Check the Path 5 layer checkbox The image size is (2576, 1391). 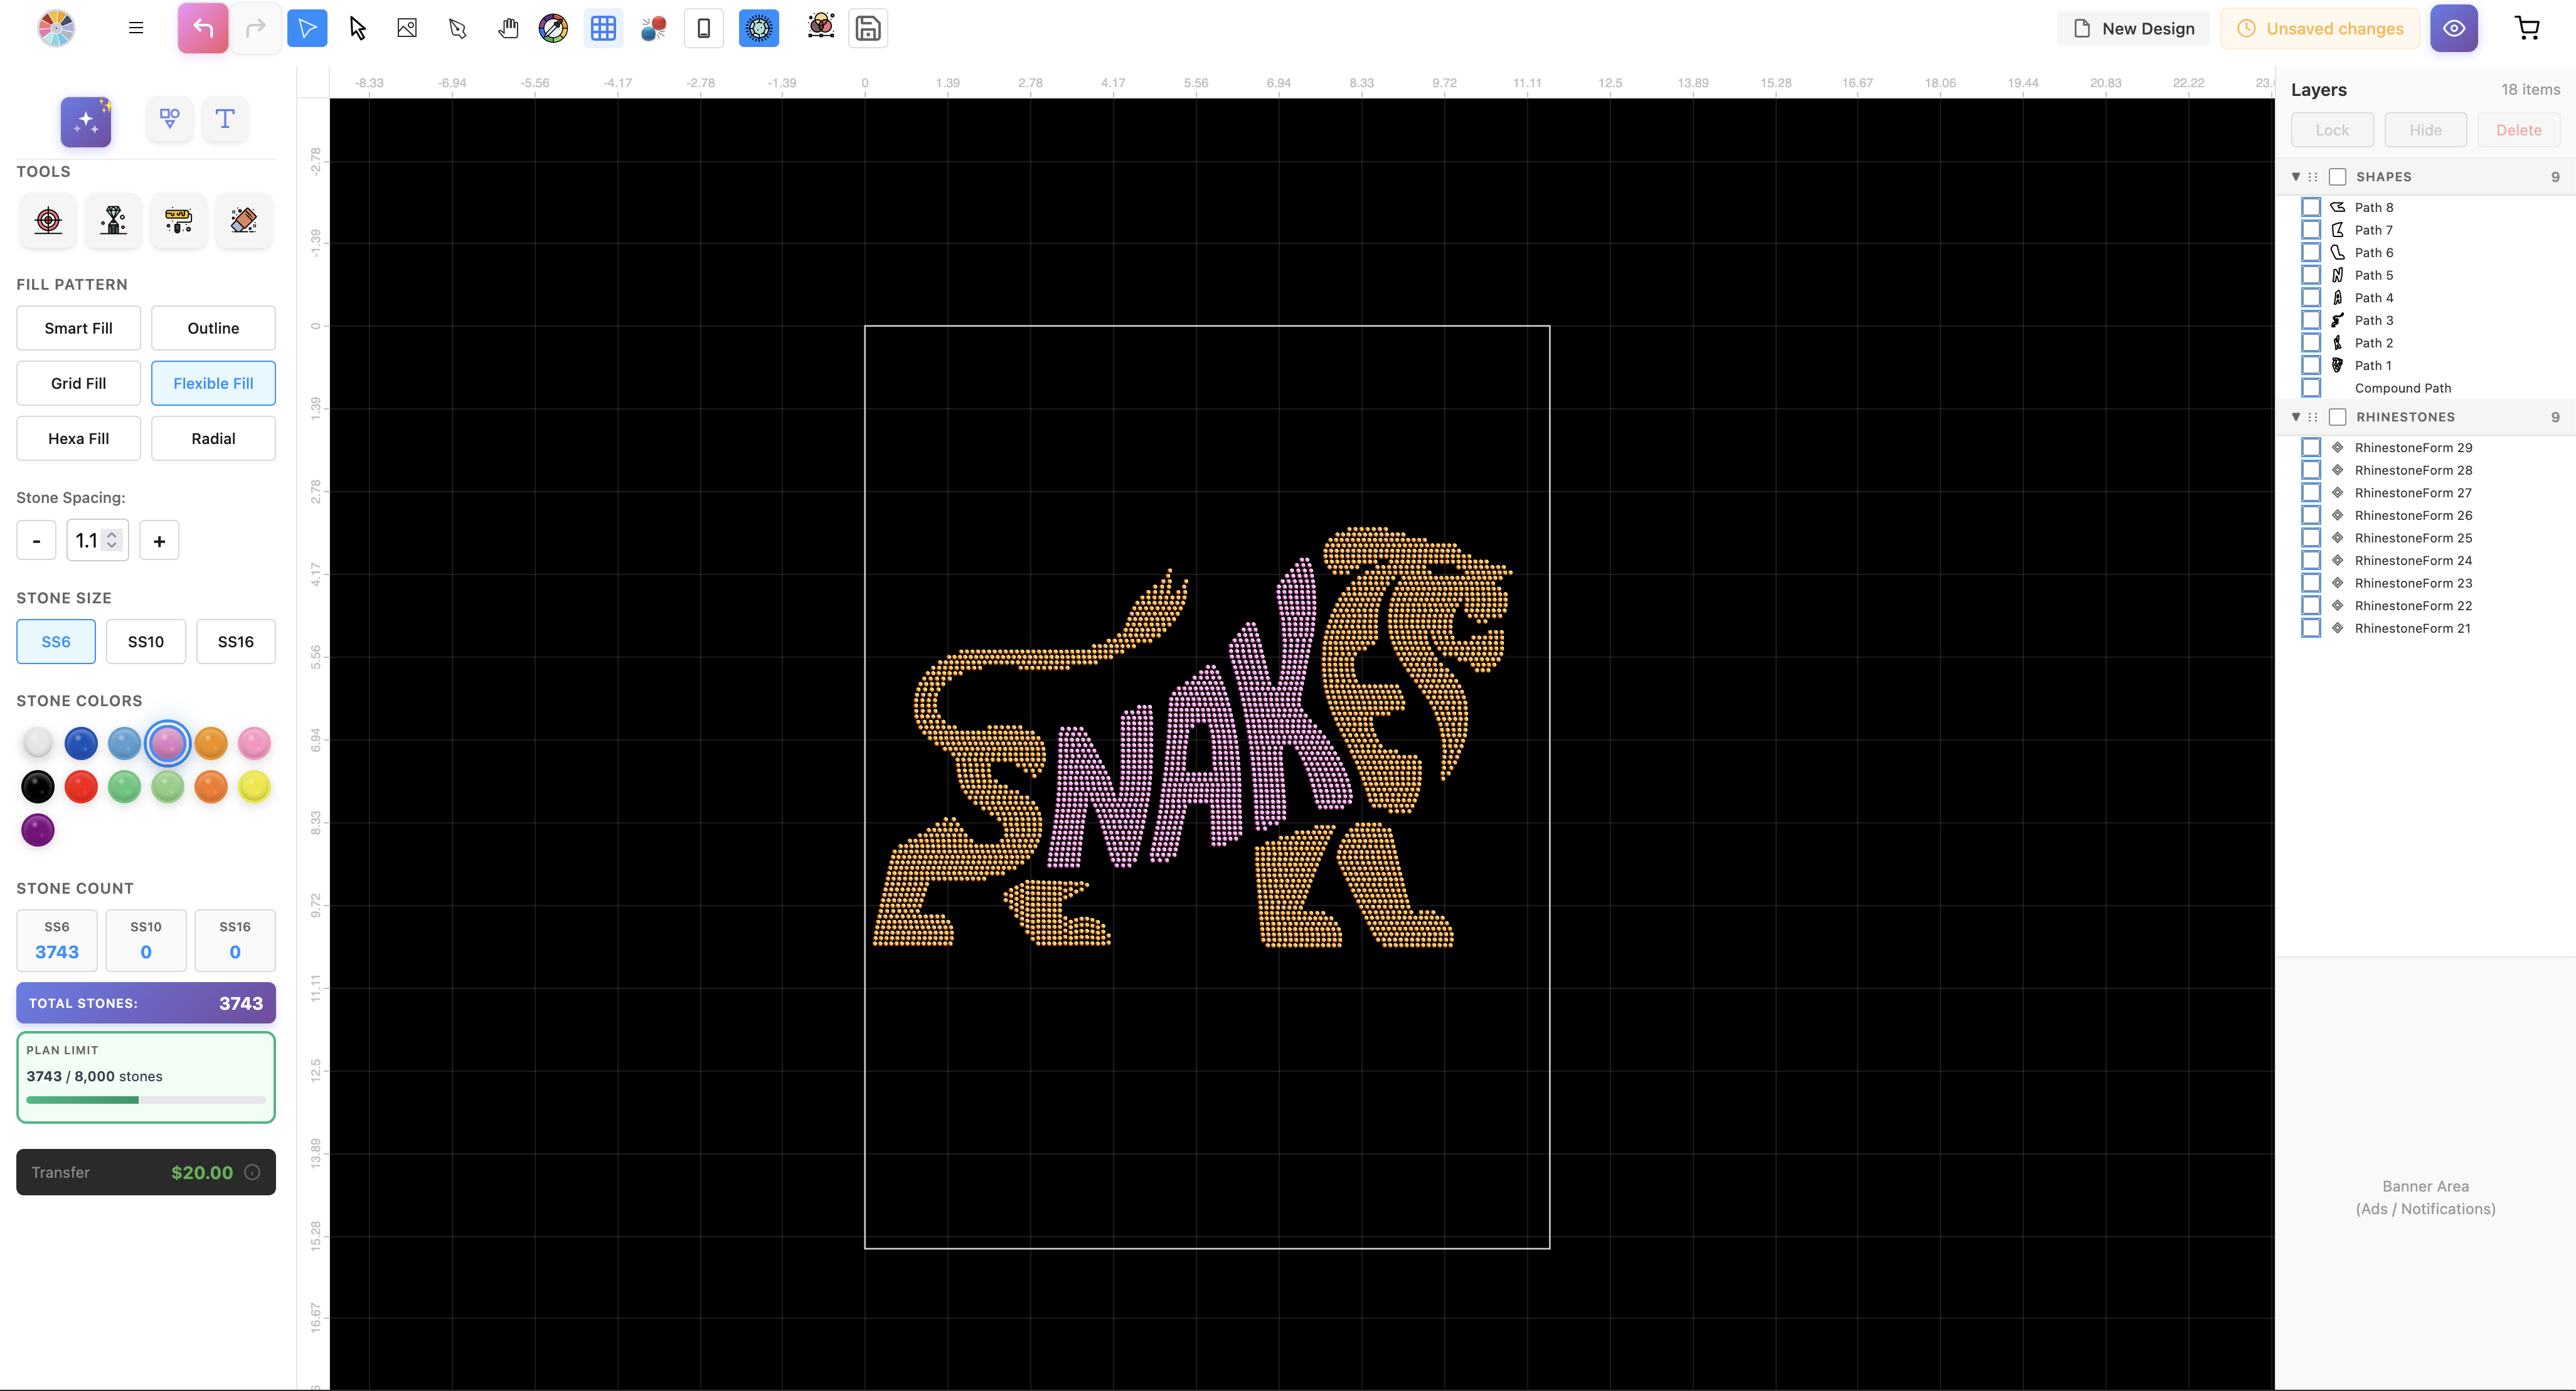coord(2310,275)
